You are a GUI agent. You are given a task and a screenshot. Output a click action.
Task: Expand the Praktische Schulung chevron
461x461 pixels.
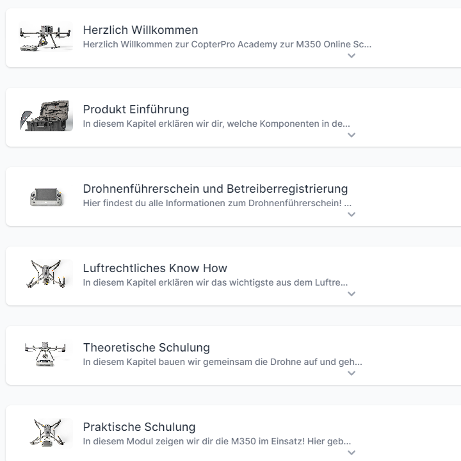click(352, 452)
